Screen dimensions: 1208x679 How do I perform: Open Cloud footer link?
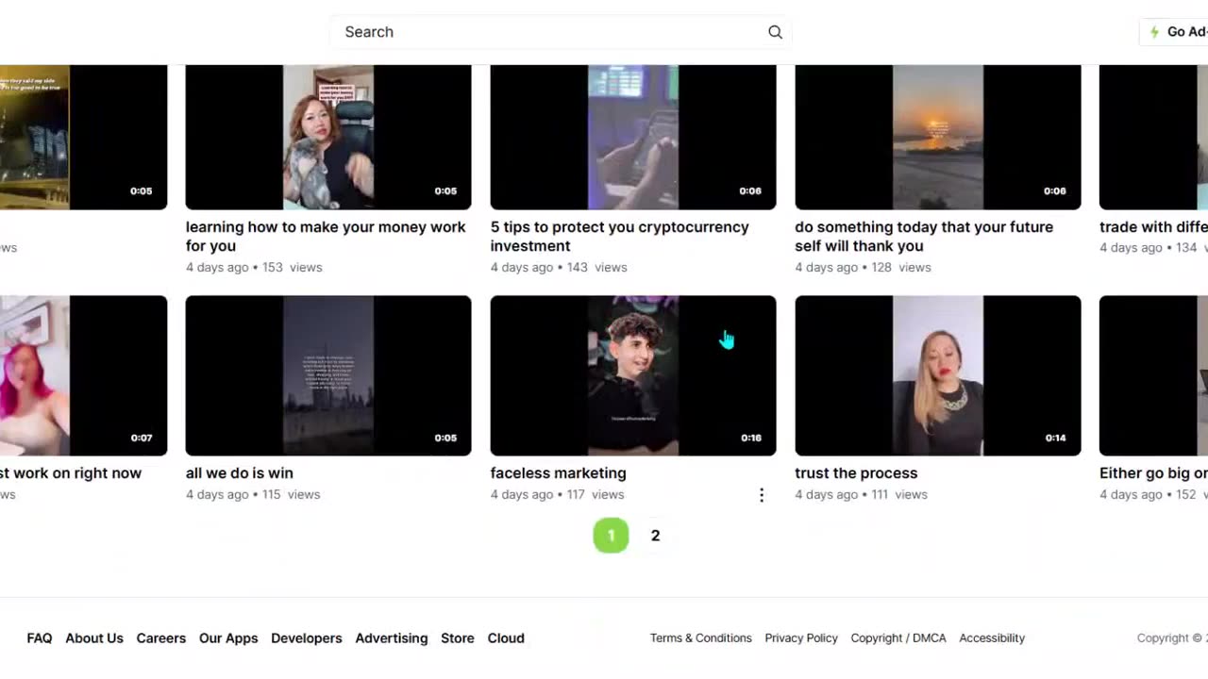point(506,638)
